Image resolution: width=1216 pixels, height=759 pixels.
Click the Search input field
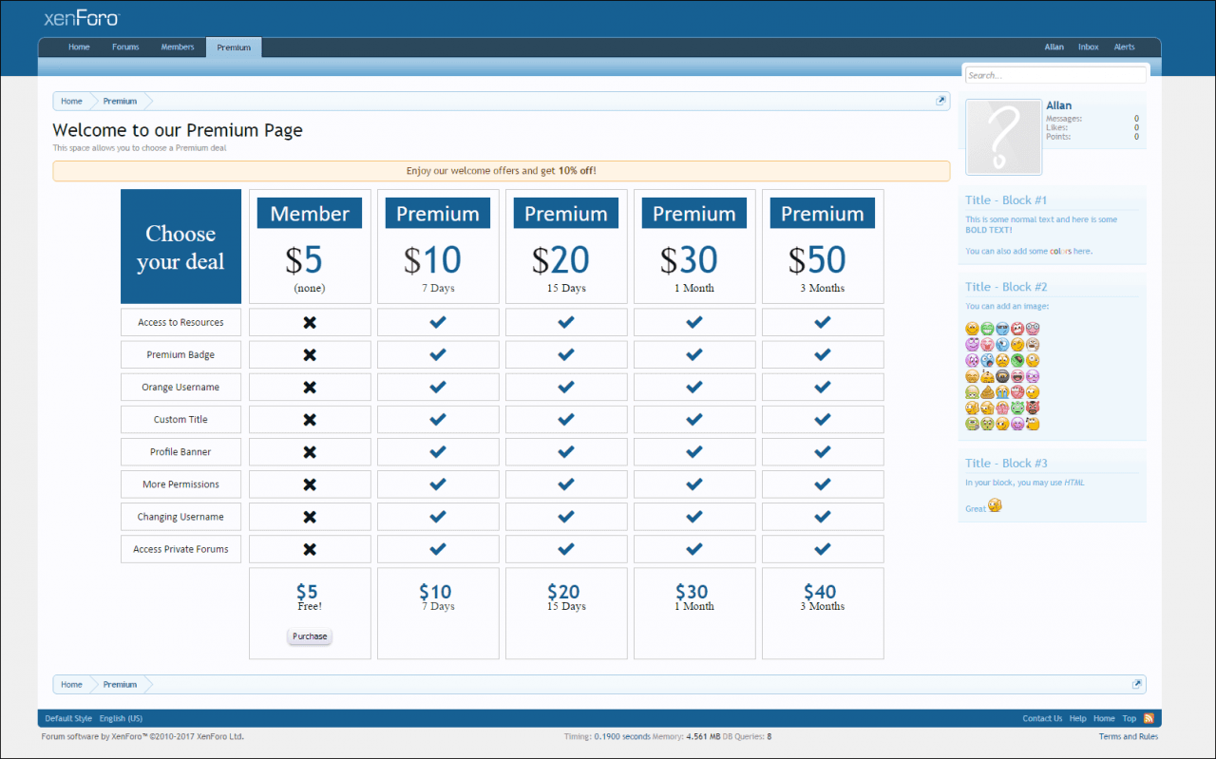pos(1055,75)
